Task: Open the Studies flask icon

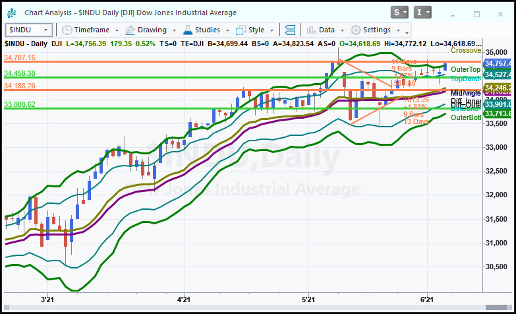Action: tap(188, 30)
